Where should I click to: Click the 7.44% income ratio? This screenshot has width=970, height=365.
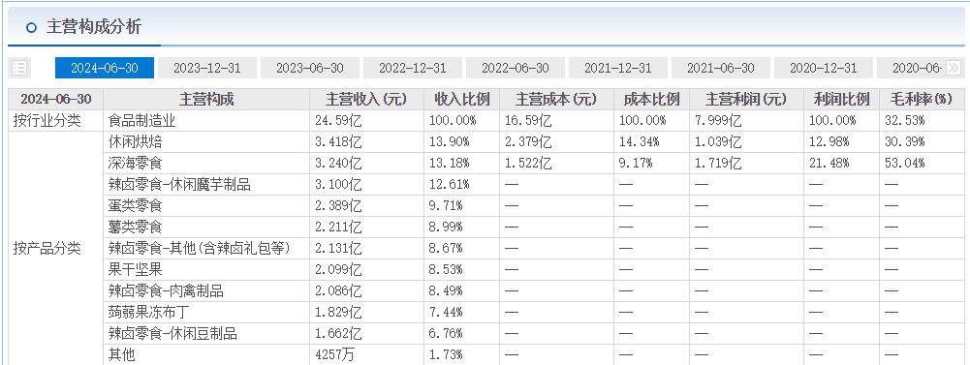click(x=446, y=313)
